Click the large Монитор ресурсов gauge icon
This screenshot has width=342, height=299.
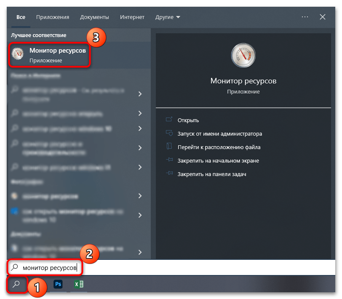(243, 55)
